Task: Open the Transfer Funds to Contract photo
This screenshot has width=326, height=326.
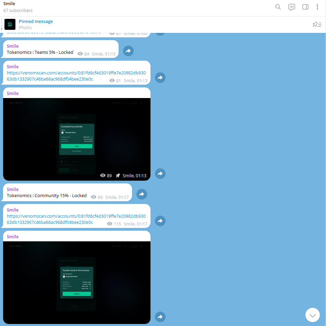Action: [x=77, y=282]
